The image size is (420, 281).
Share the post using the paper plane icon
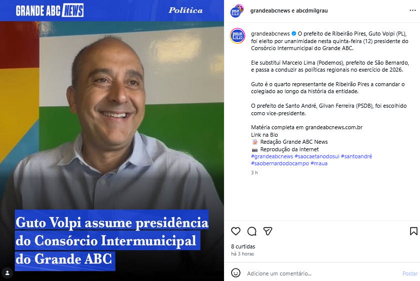pyautogui.click(x=268, y=231)
